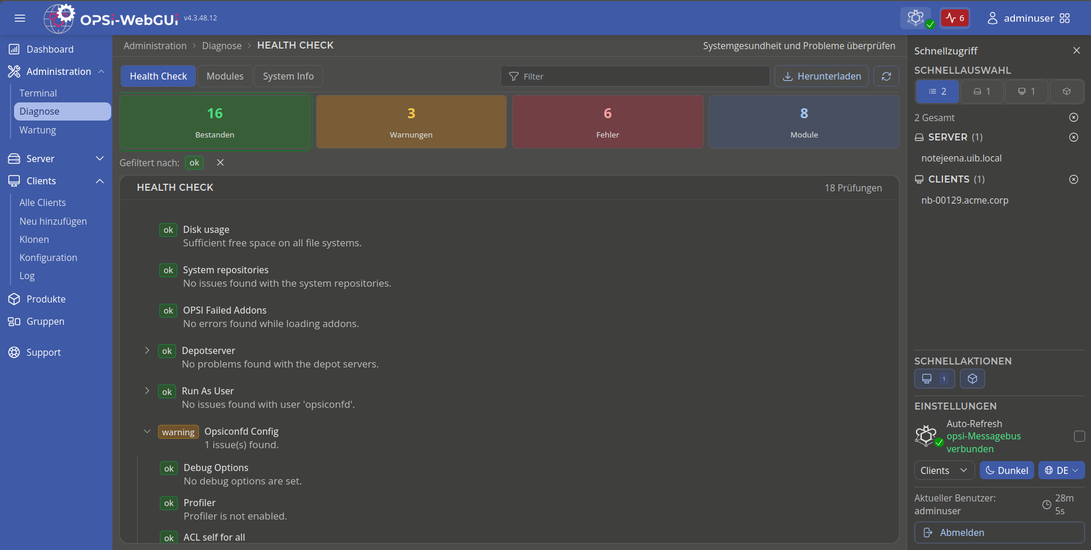
Task: Open Alle Clients list
Action: pyautogui.click(x=42, y=202)
